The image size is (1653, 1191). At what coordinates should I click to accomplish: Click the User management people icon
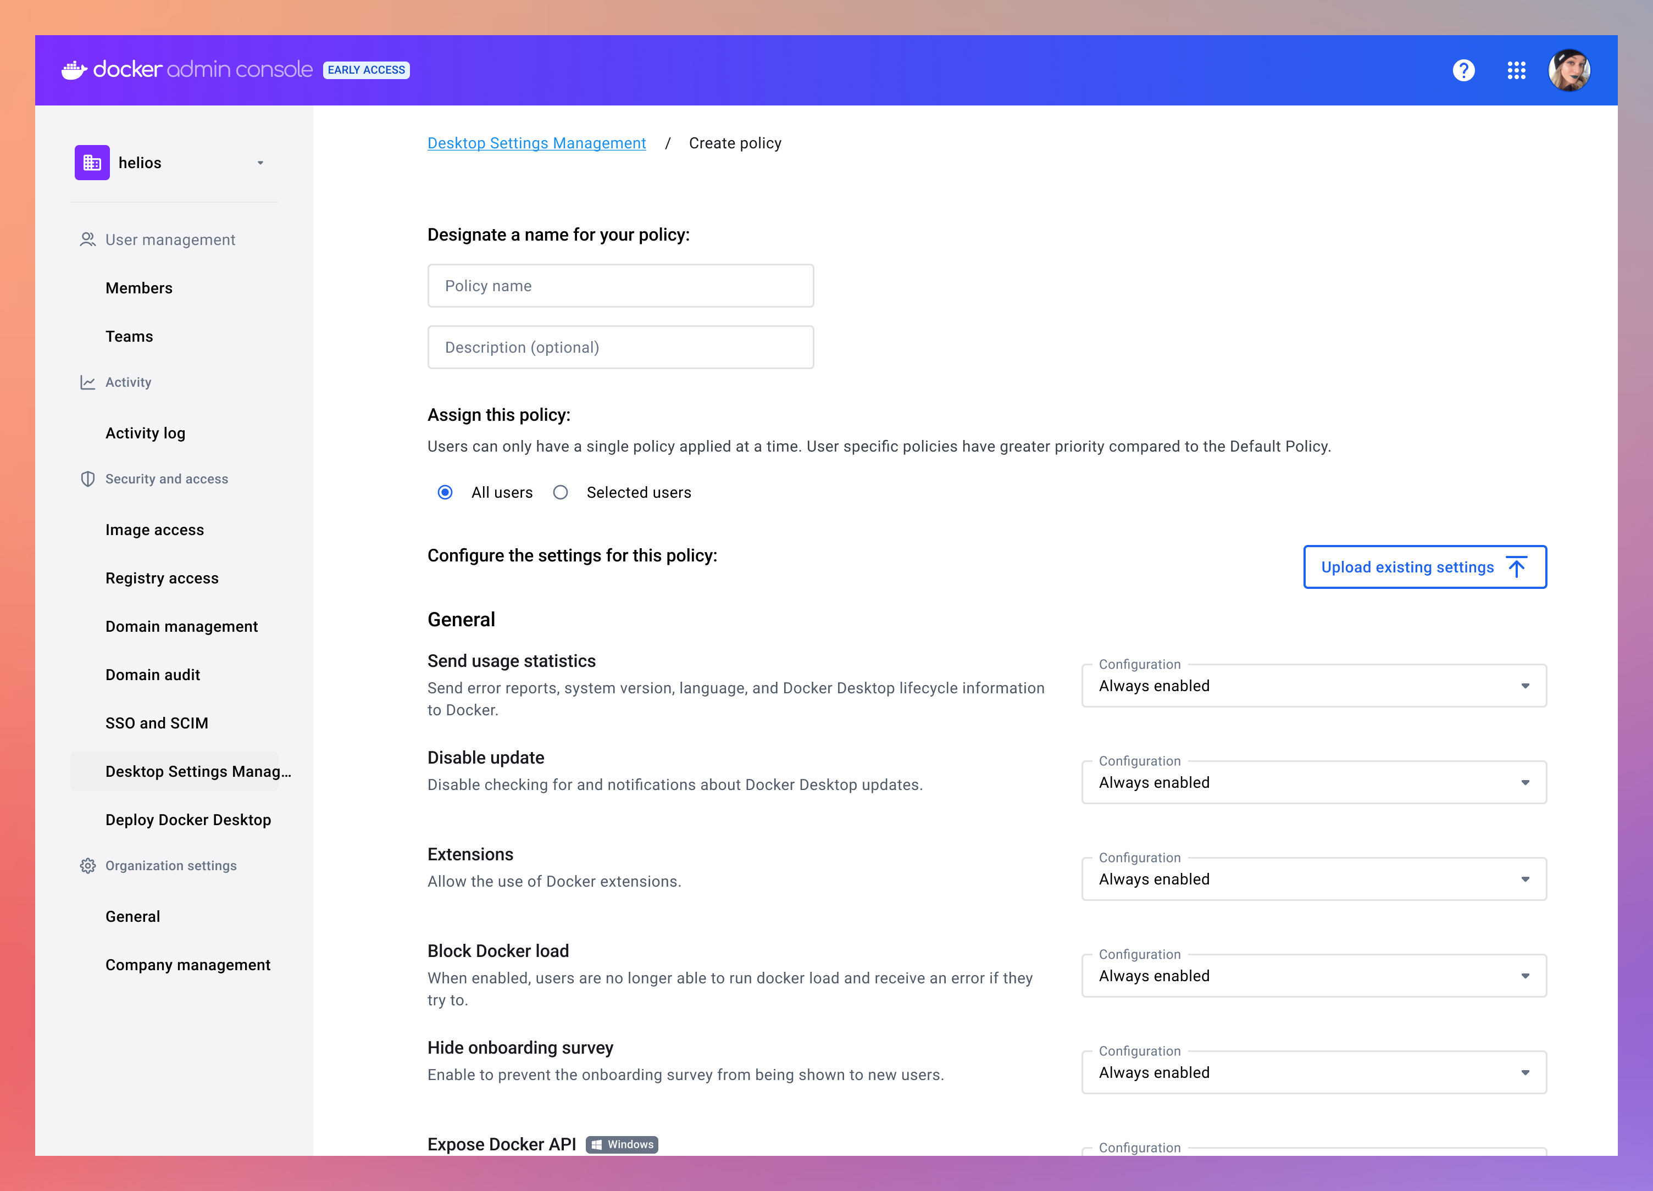click(87, 240)
